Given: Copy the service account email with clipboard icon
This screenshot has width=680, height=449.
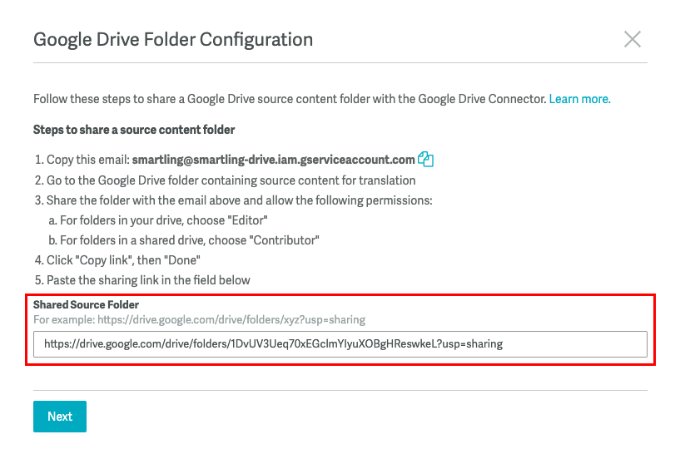Looking at the screenshot, I should click(425, 160).
